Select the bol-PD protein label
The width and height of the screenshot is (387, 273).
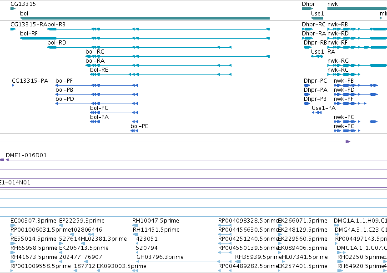[x=65, y=99]
